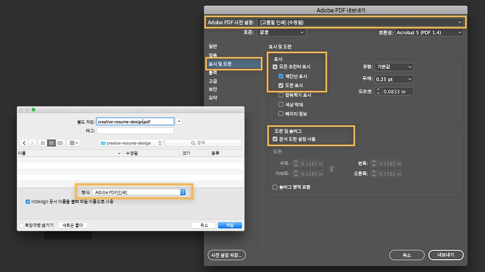Click the blue 저장 save button
This screenshot has height=272, width=485.
230,225
